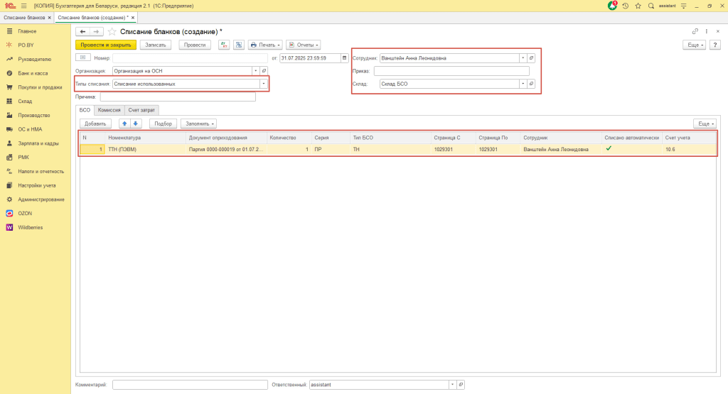This screenshot has height=394, width=728.
Task: Open history clock icon in title bar
Action: click(x=626, y=6)
